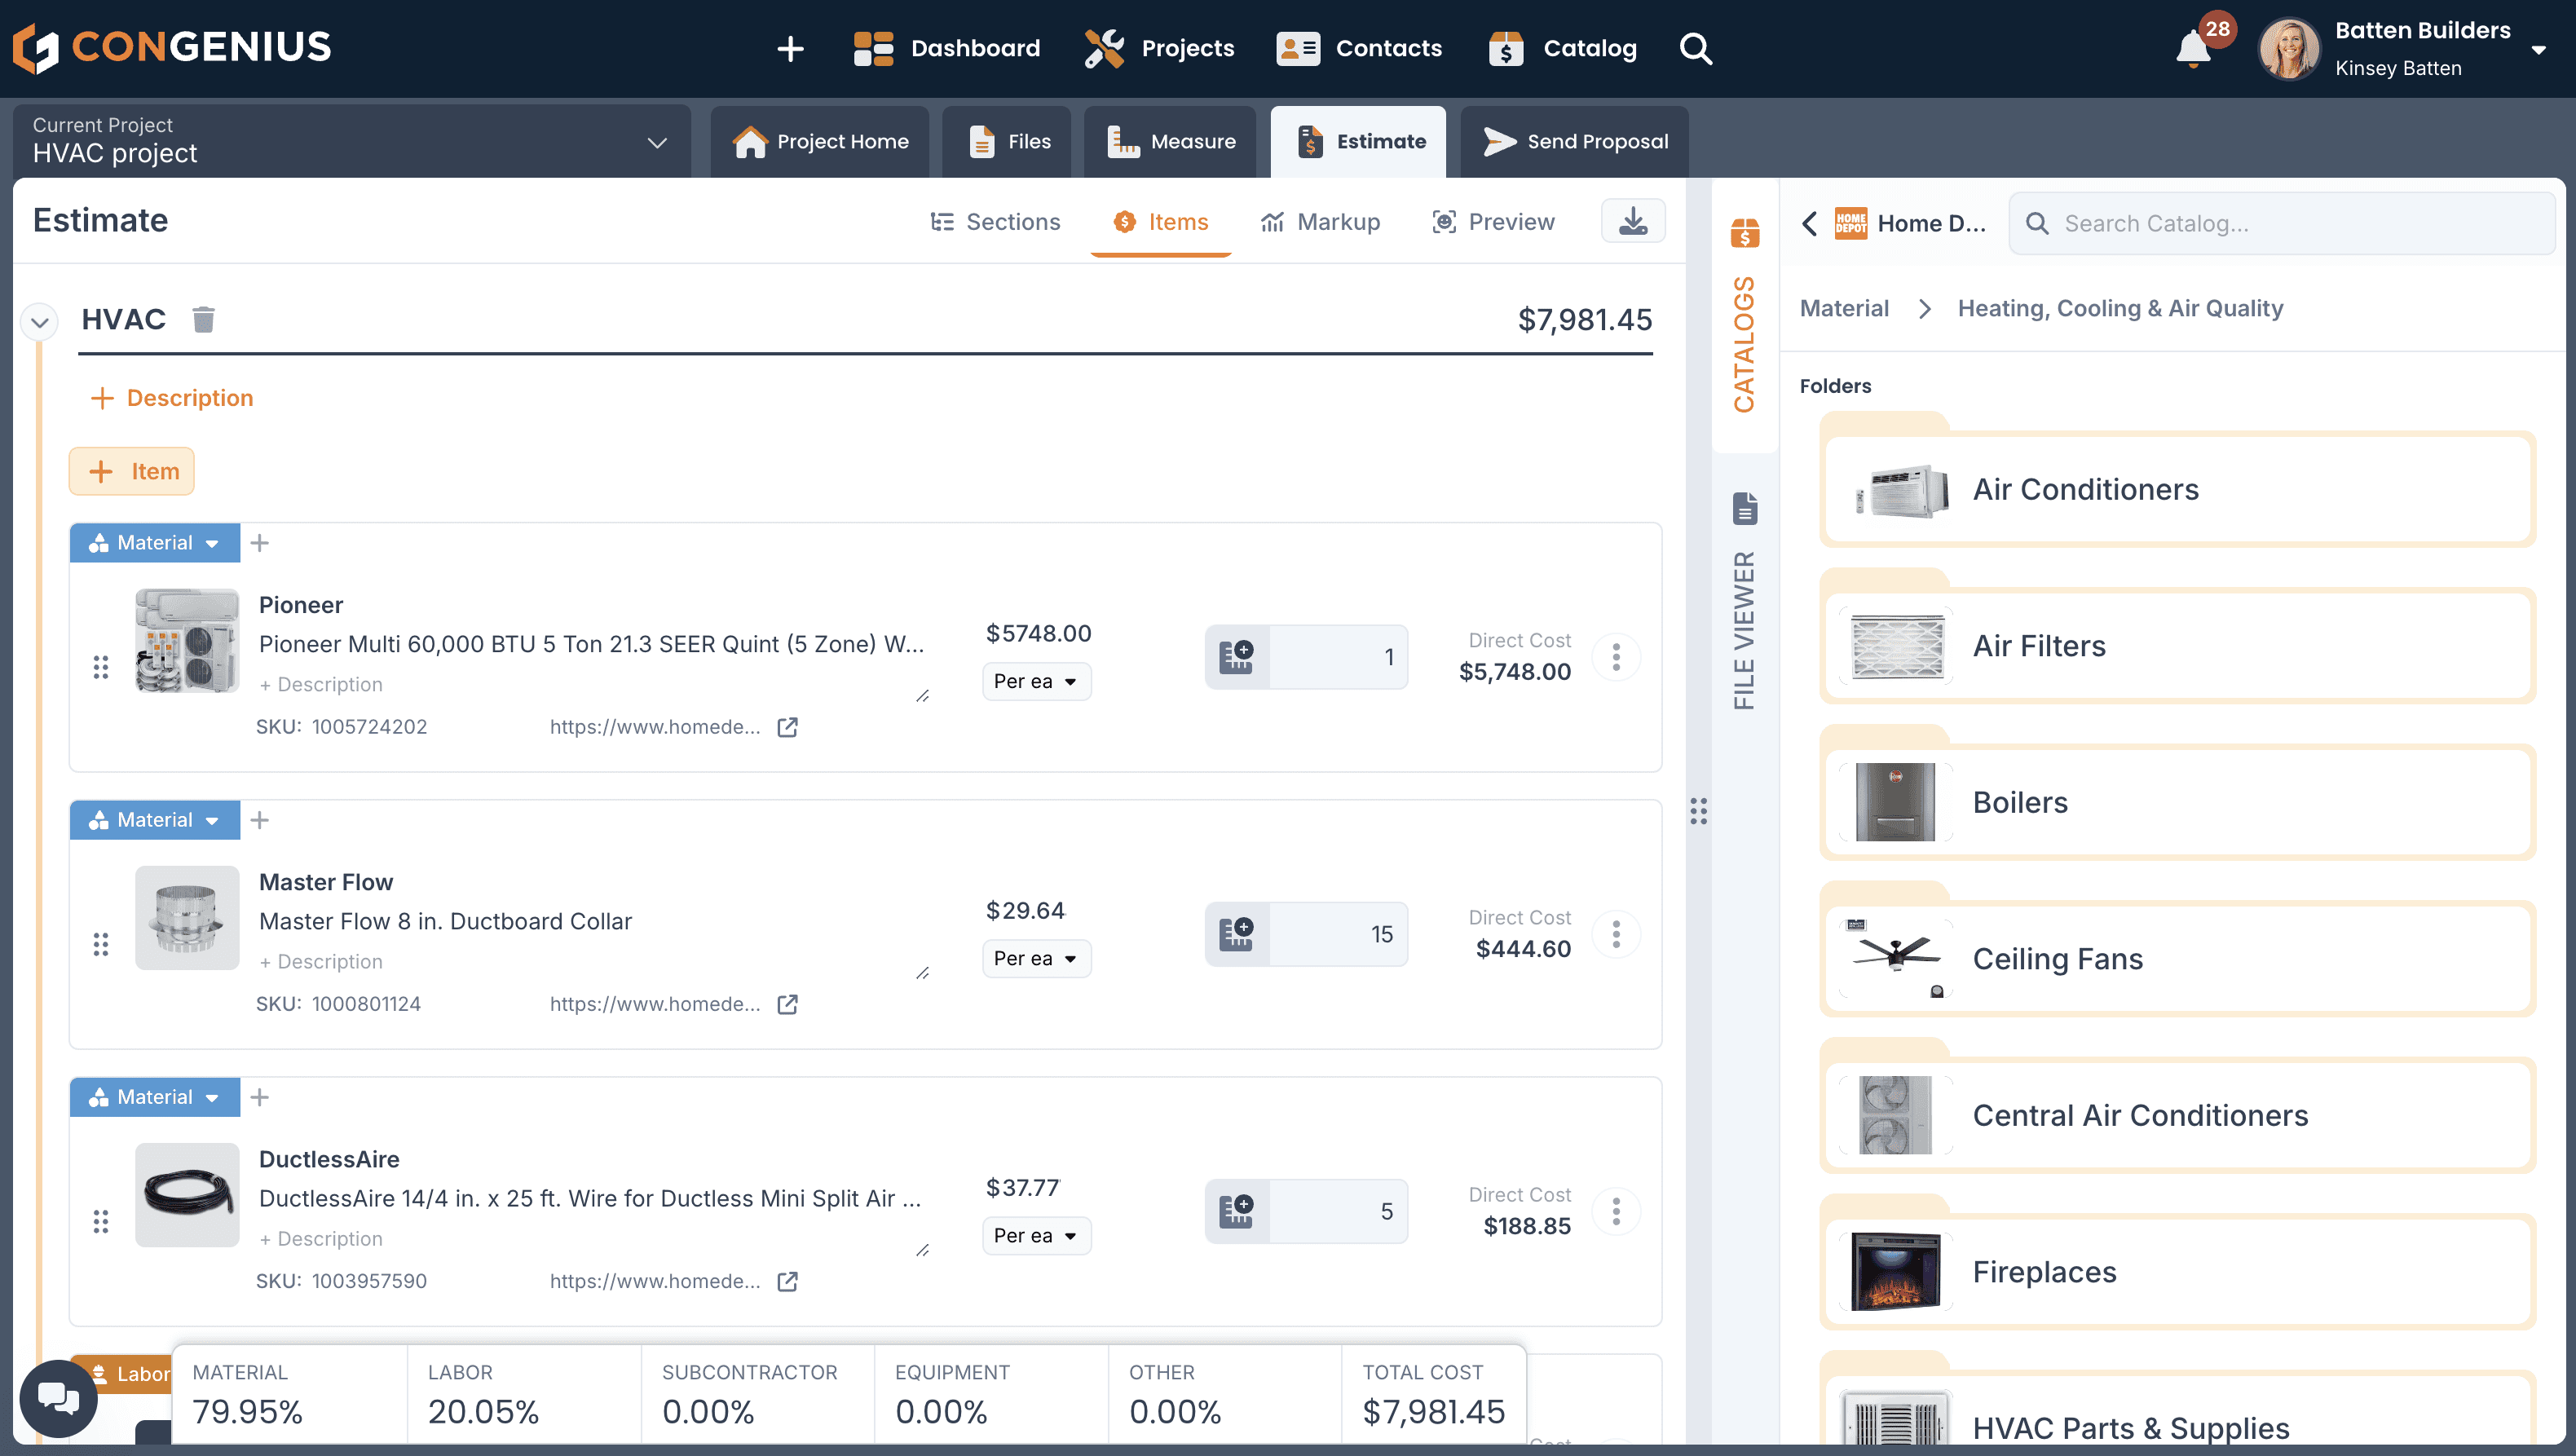Open the File Viewer side panel icon
Viewport: 2576px width, 1456px height.
pos(1745,508)
